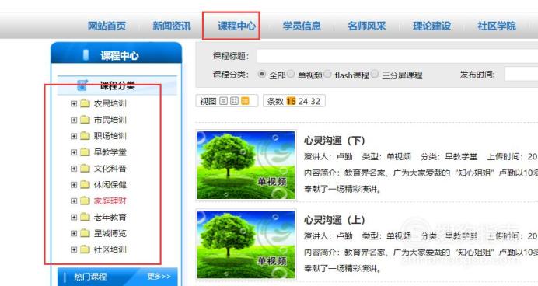Open the 文化科普 category

click(x=110, y=169)
